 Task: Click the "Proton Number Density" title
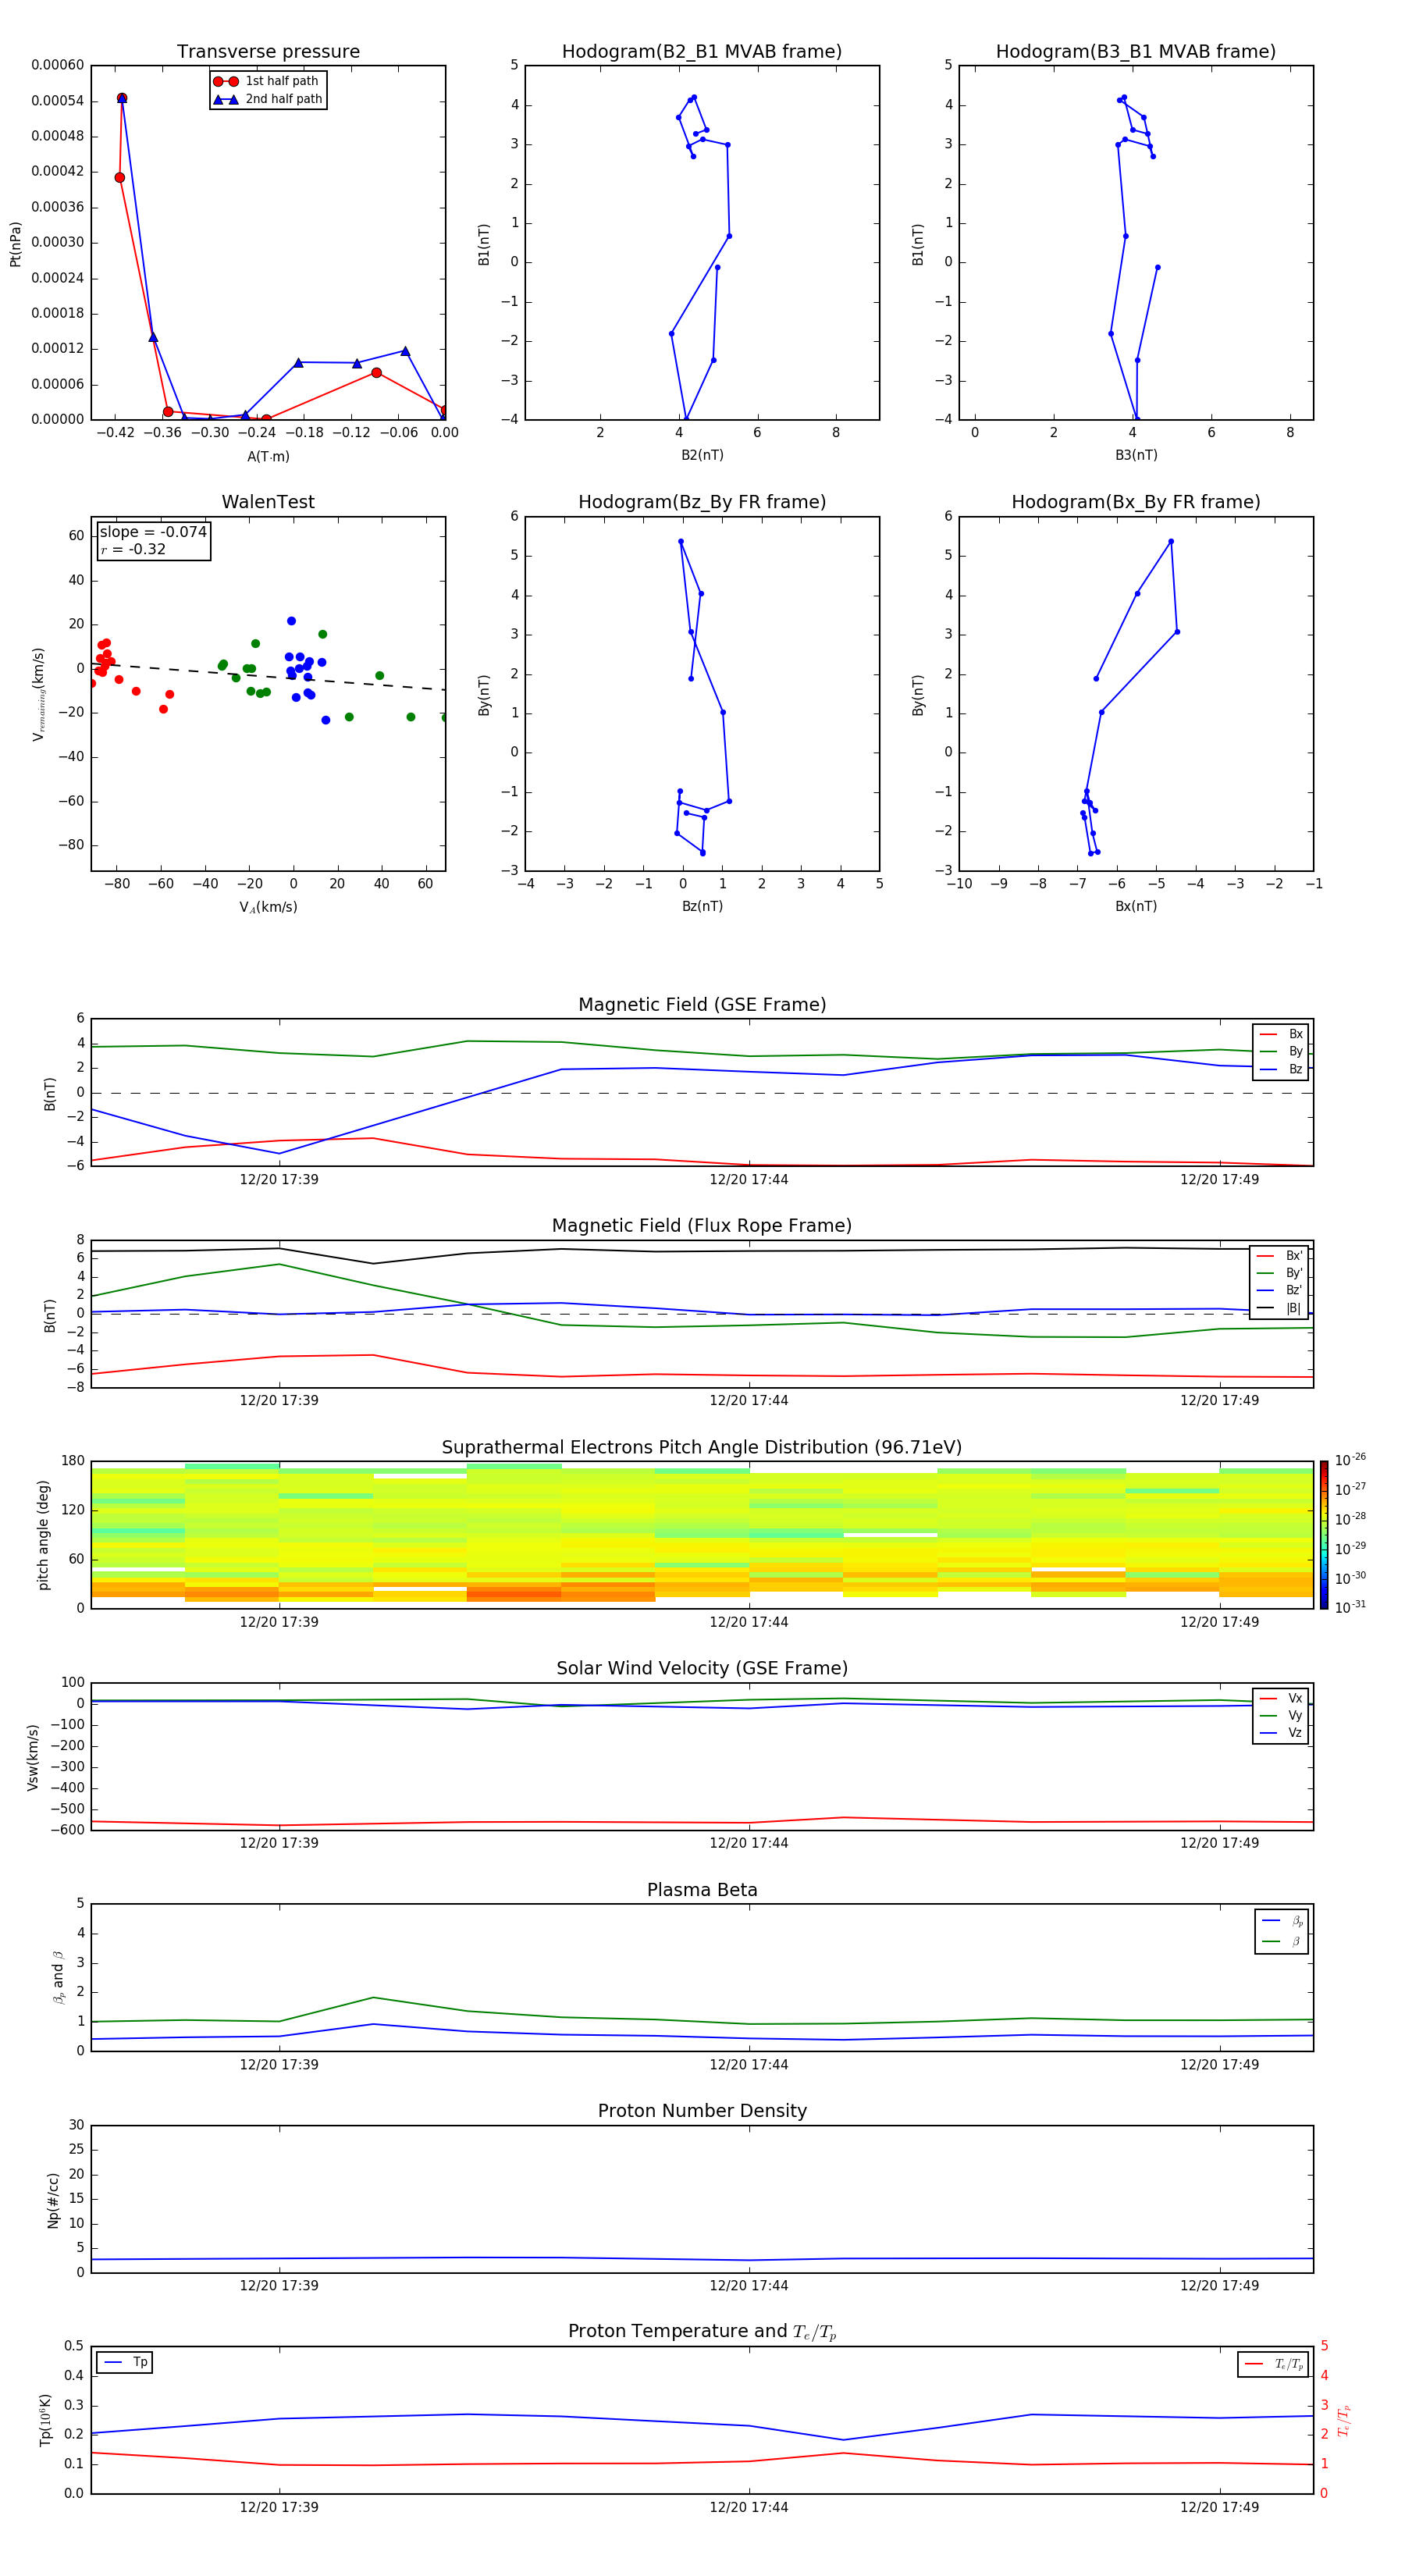(702, 2111)
